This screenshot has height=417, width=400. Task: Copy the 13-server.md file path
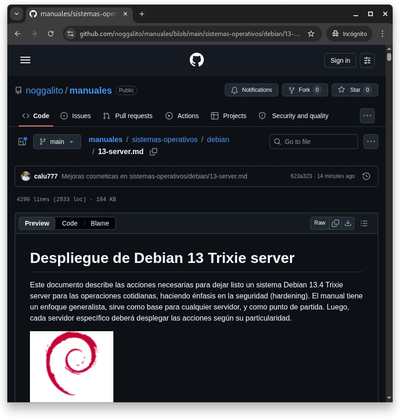point(153,152)
